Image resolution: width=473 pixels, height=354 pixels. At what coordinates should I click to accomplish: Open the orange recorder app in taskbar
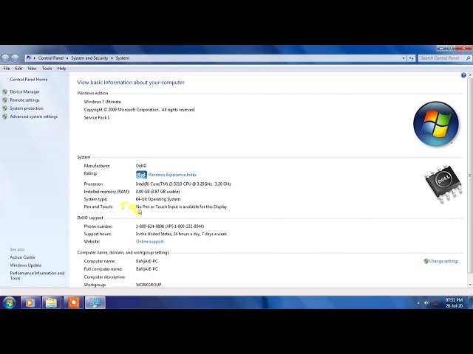73,302
